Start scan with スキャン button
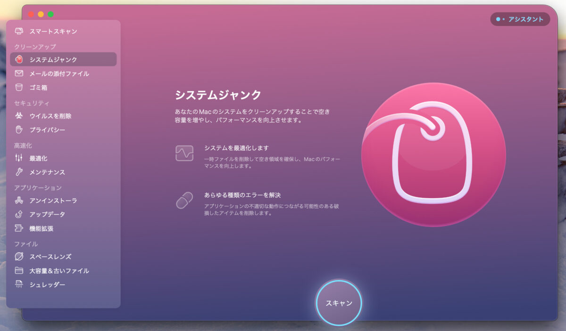The image size is (566, 331). 339,303
